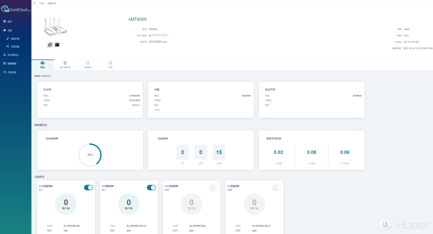
Task: Open the remote terminal console icon
Action: [57, 45]
